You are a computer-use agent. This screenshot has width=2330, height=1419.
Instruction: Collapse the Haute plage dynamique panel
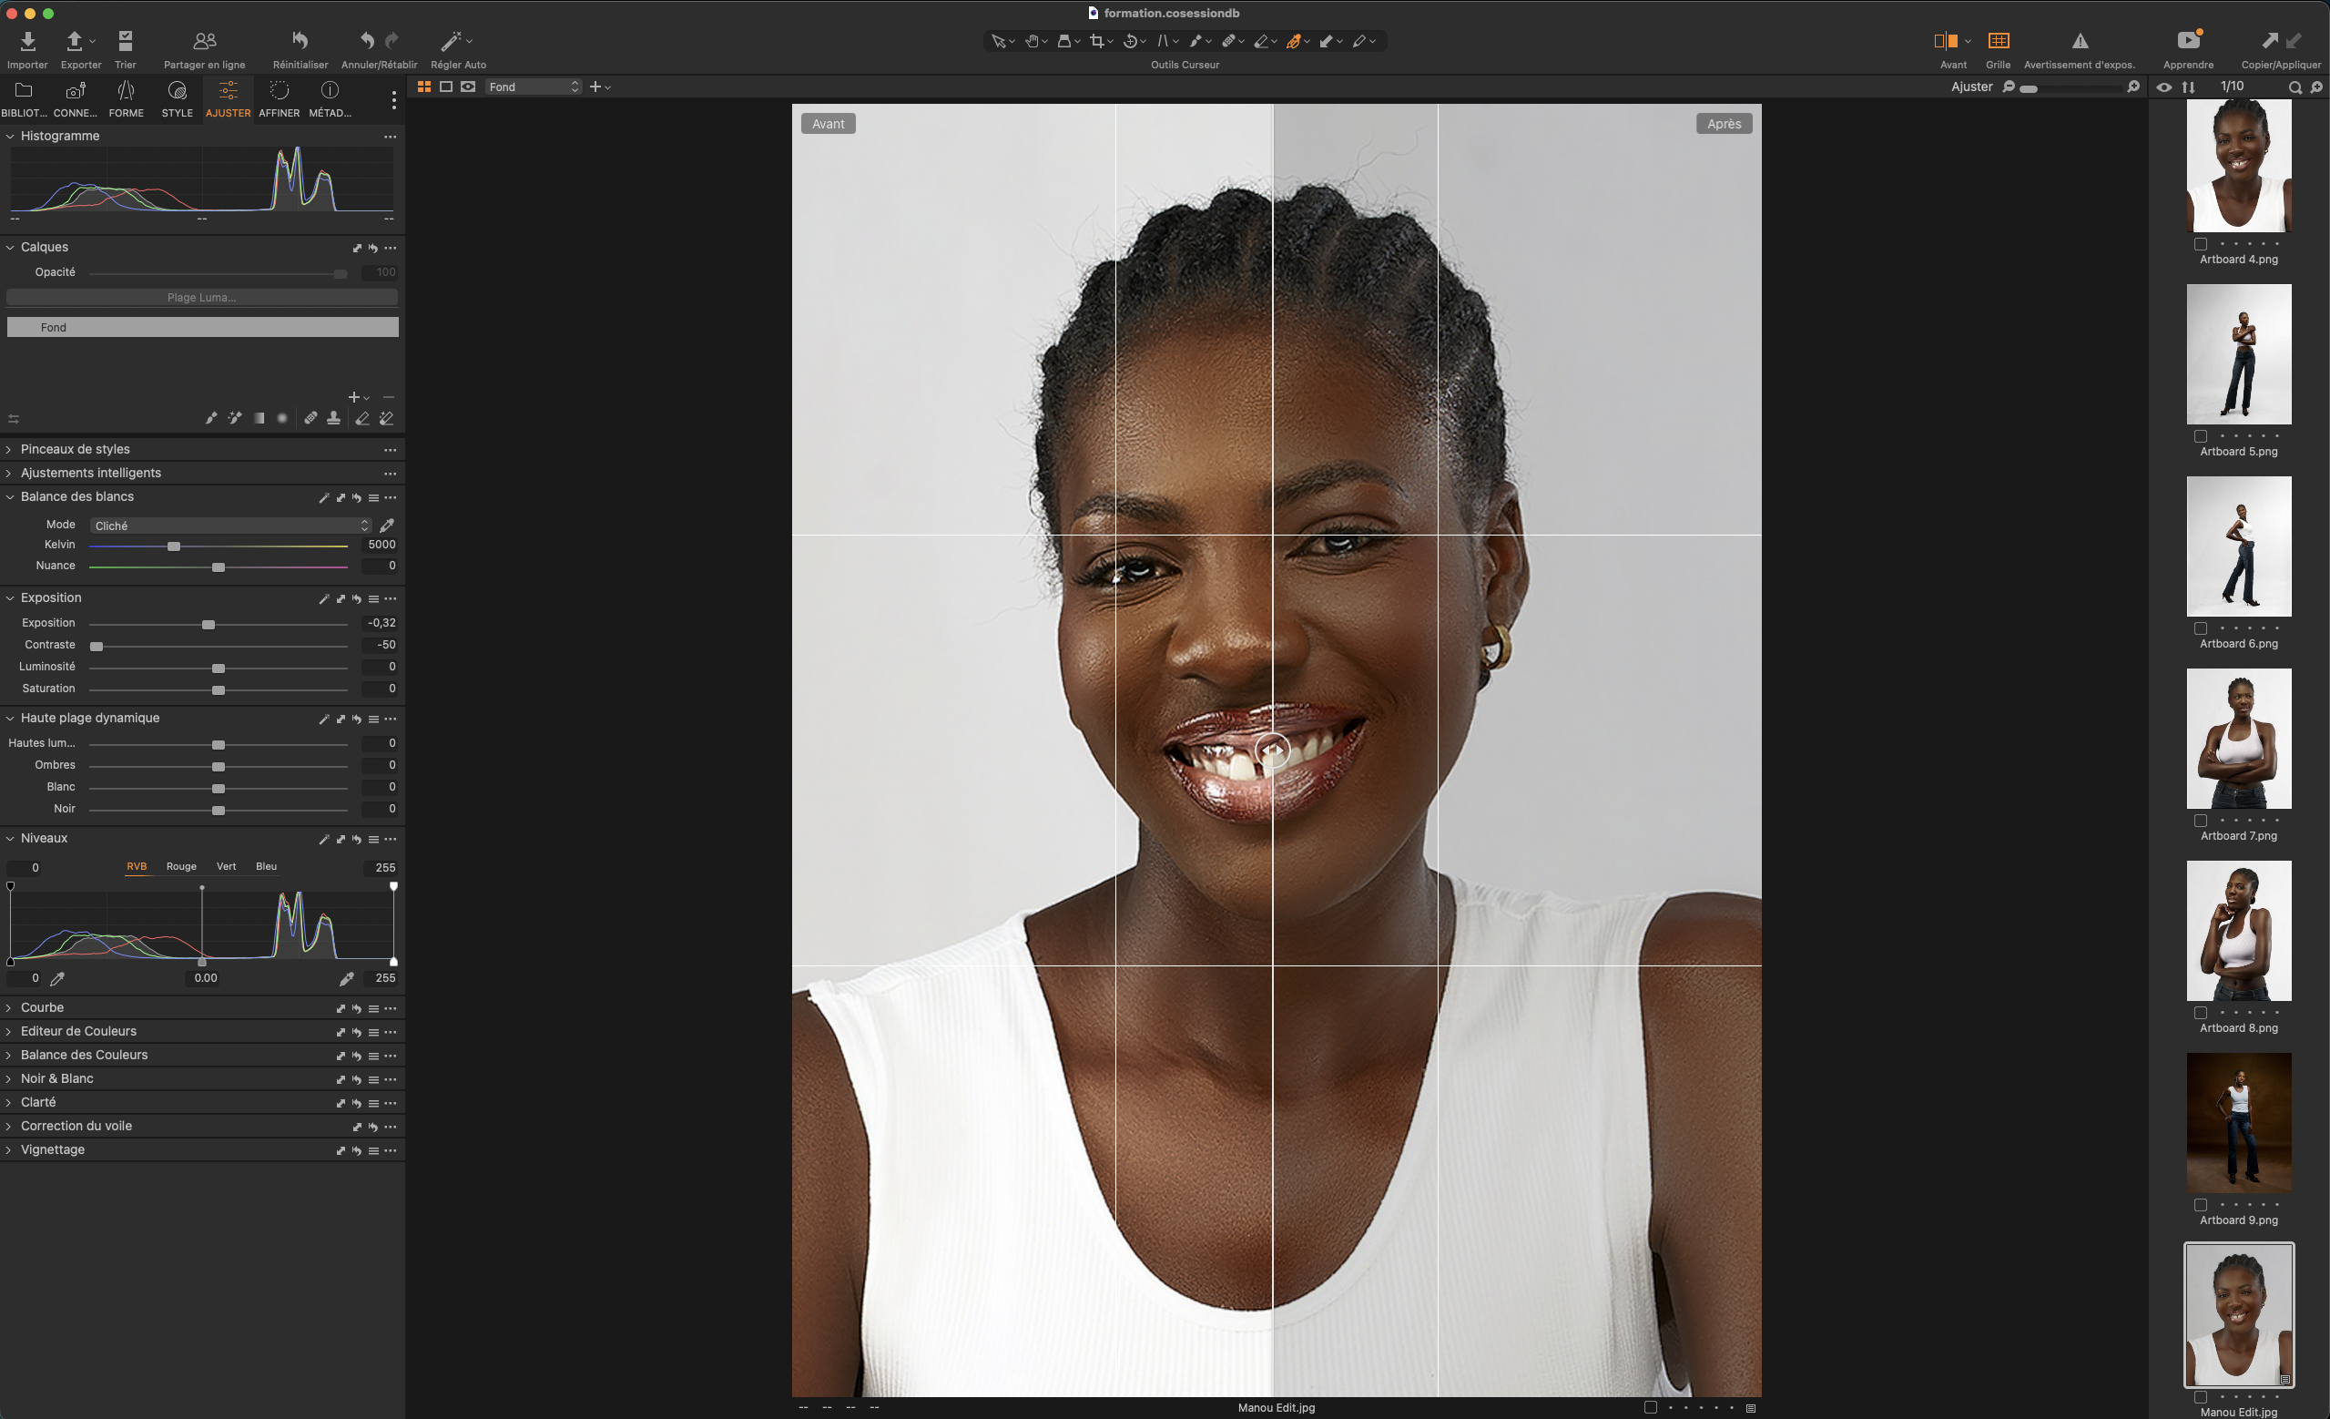coord(10,718)
